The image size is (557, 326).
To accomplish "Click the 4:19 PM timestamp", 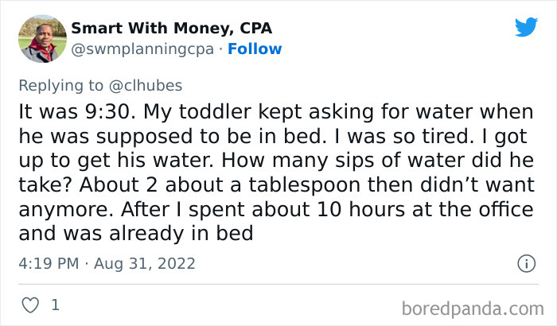I will point(49,263).
